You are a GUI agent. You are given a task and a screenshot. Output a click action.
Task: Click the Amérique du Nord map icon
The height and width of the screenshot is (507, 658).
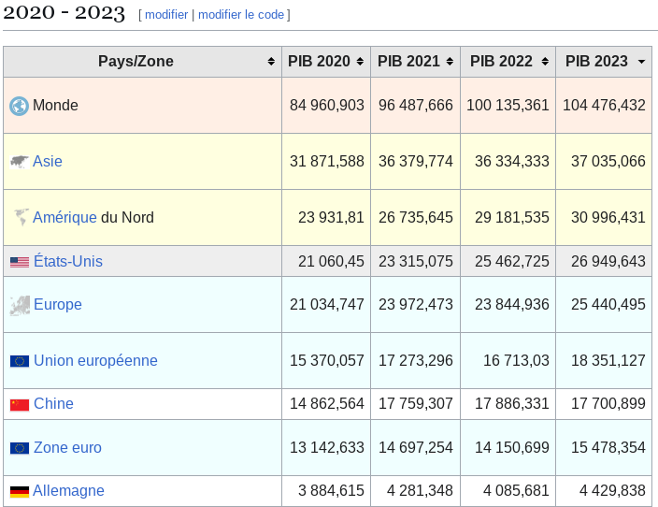tap(21, 217)
